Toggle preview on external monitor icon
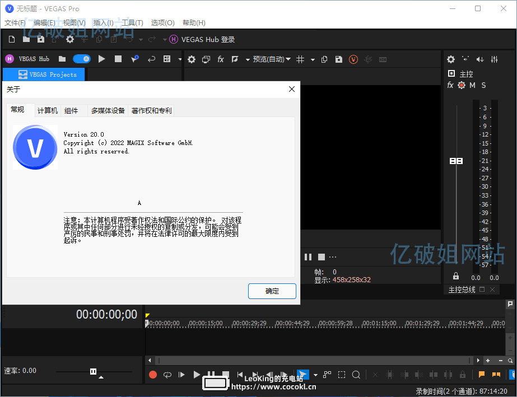517x397 pixels. (x=206, y=59)
